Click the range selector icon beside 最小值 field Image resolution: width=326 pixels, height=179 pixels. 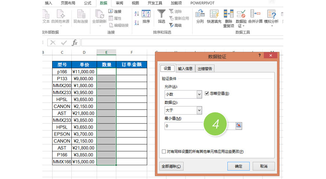point(239,126)
